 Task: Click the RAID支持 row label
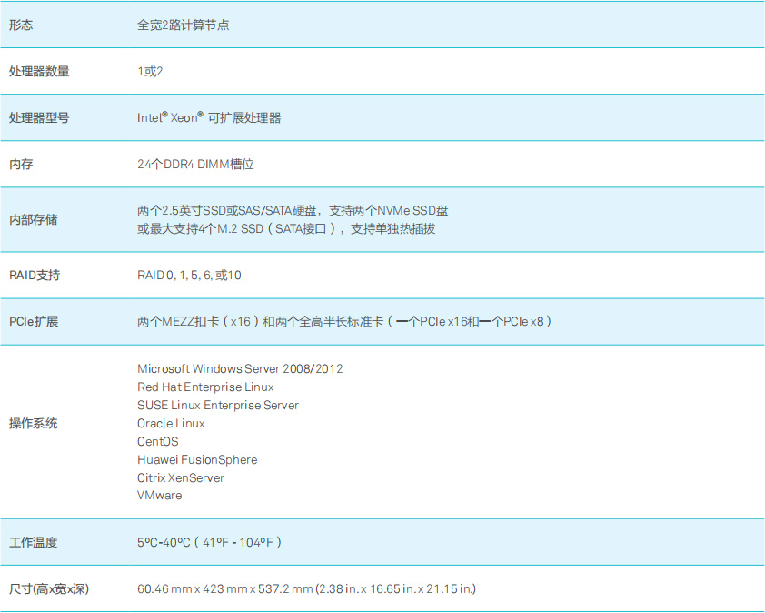point(35,275)
